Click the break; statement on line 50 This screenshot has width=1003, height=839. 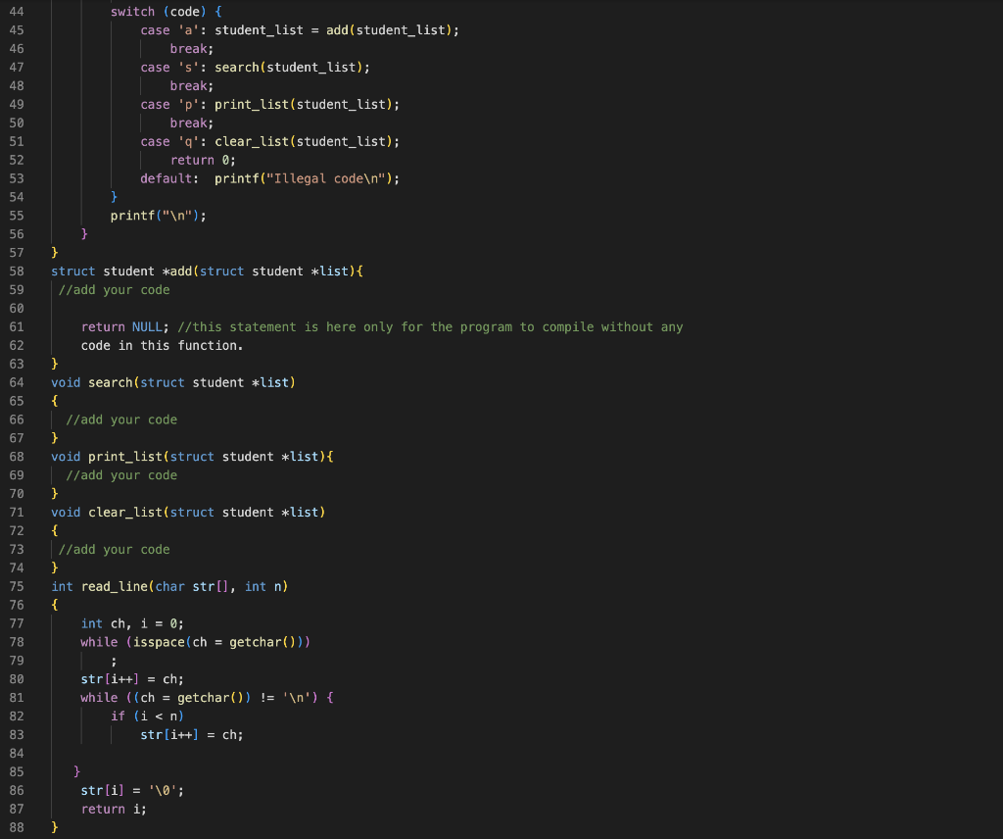pos(192,123)
